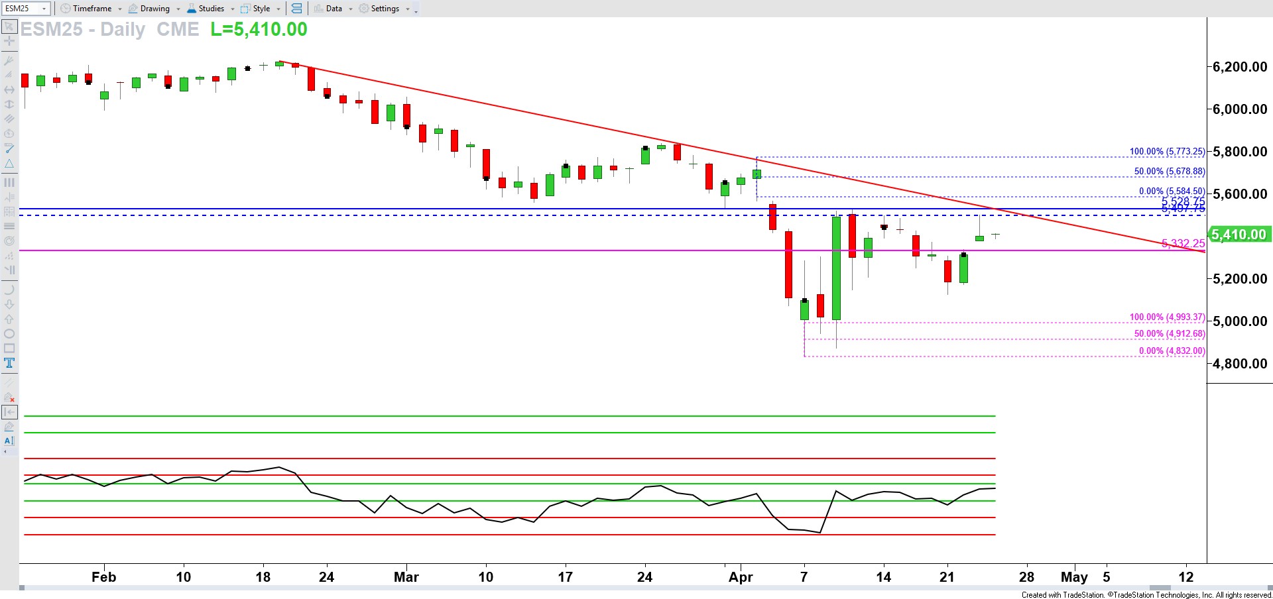Open the Data menu
The height and width of the screenshot is (599, 1273).
point(328,9)
